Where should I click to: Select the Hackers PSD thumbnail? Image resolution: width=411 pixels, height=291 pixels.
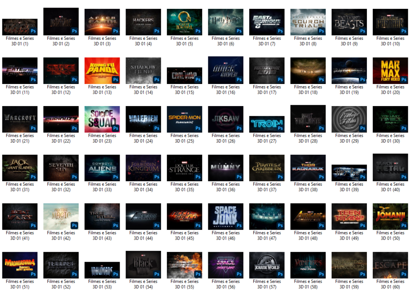(143, 22)
